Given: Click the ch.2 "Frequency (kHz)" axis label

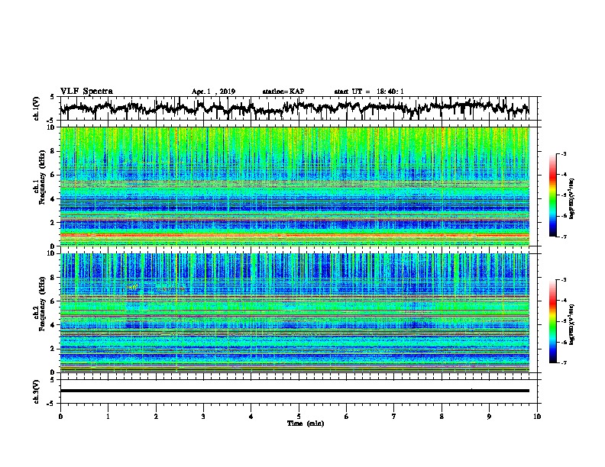Looking at the screenshot, I should pos(41,304).
